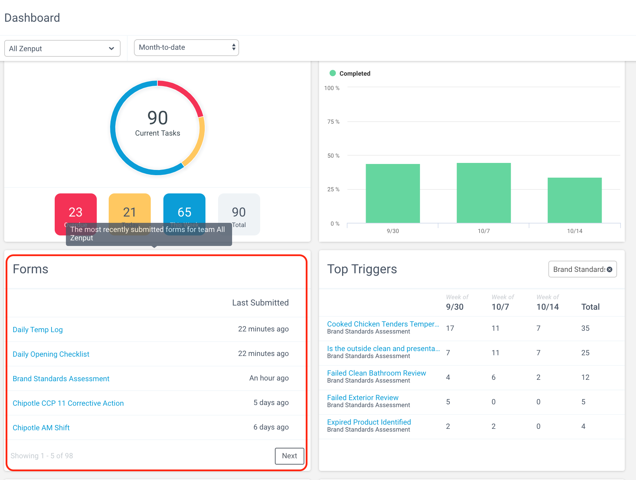The height and width of the screenshot is (480, 636).
Task: Open the Expired Product Identified trigger
Action: pyautogui.click(x=369, y=422)
